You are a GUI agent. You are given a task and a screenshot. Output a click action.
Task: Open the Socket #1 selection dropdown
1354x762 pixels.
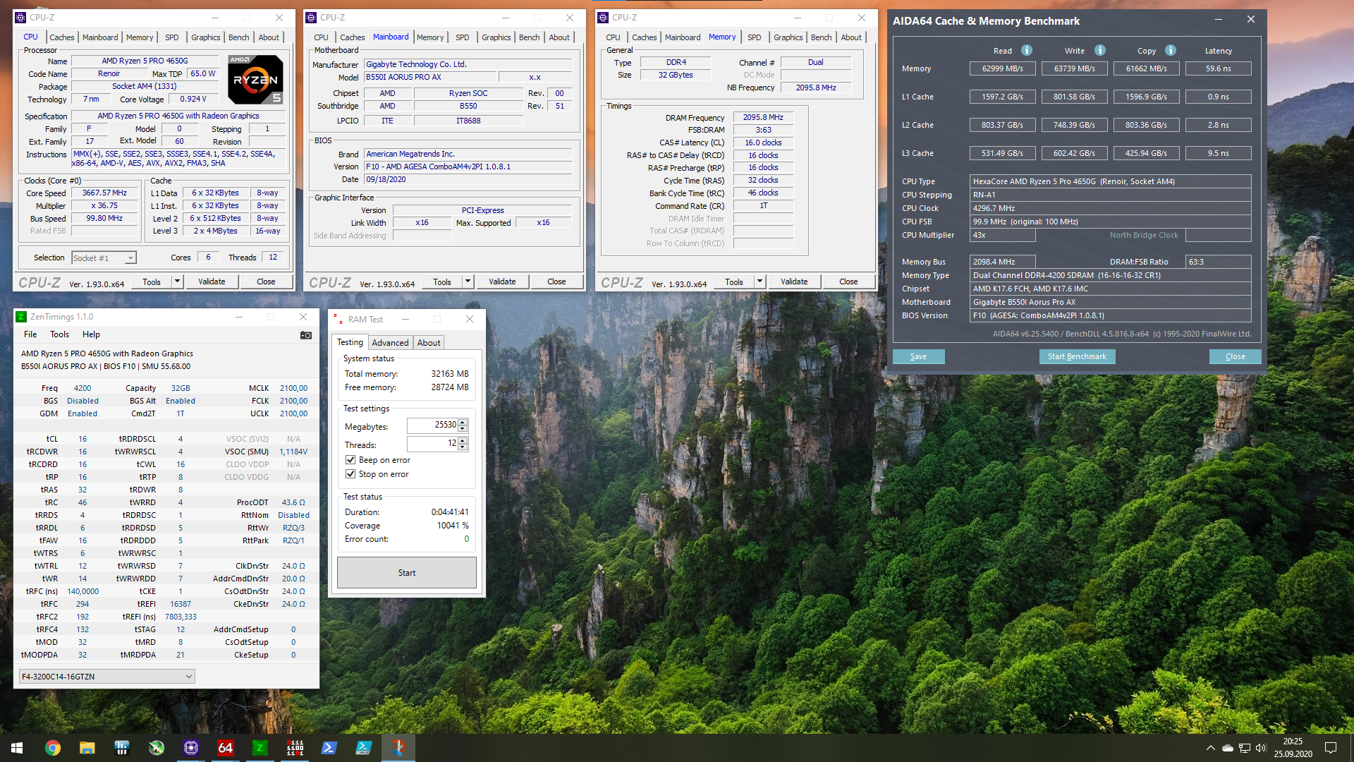click(104, 258)
